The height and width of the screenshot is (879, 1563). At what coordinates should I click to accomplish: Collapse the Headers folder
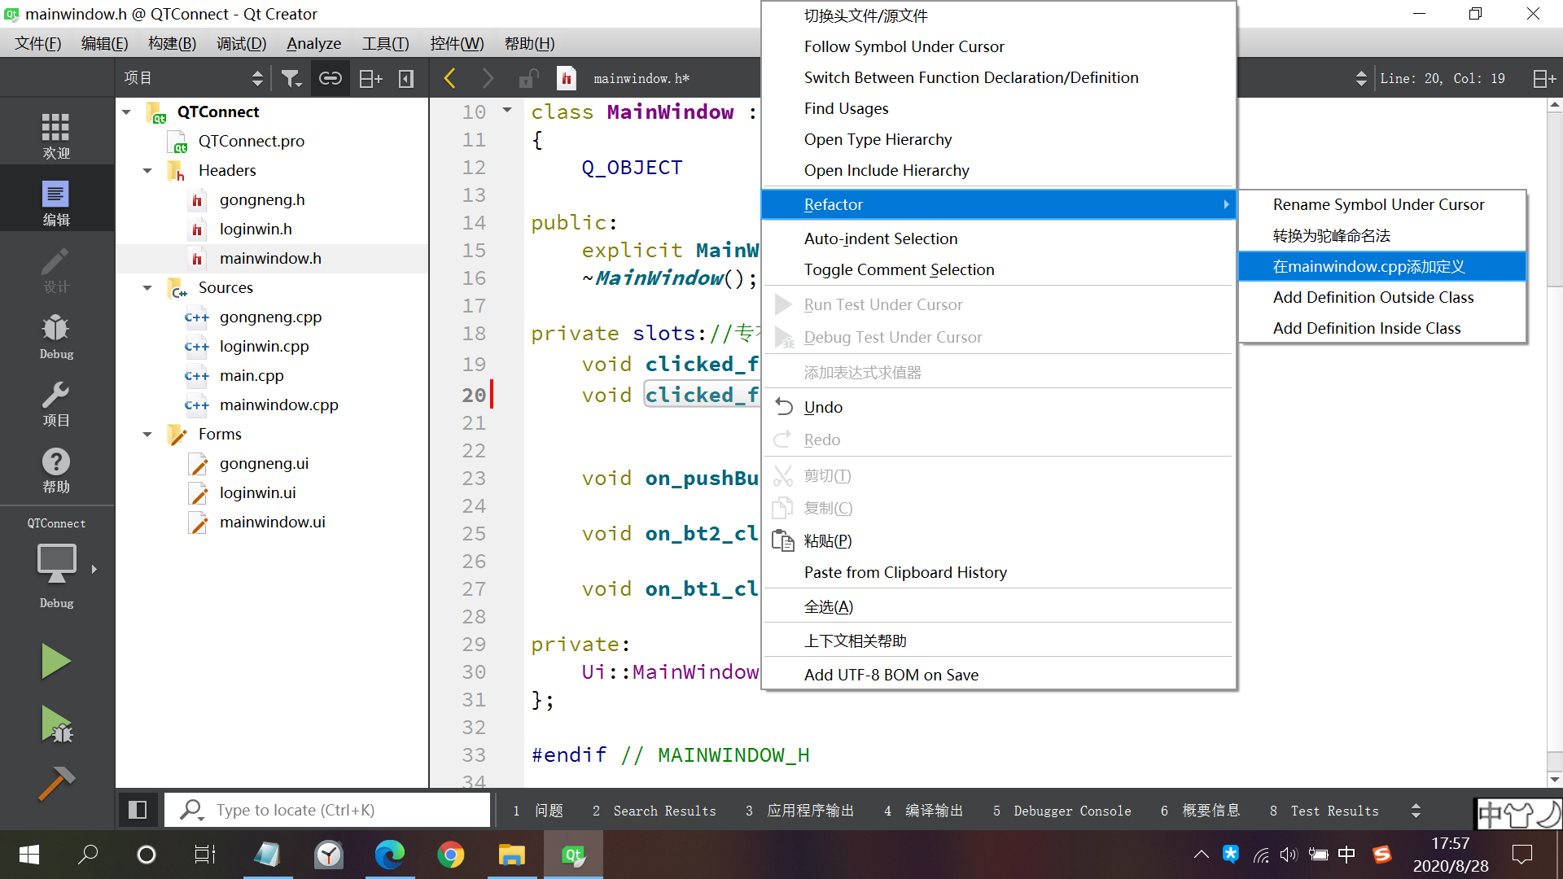(x=147, y=171)
